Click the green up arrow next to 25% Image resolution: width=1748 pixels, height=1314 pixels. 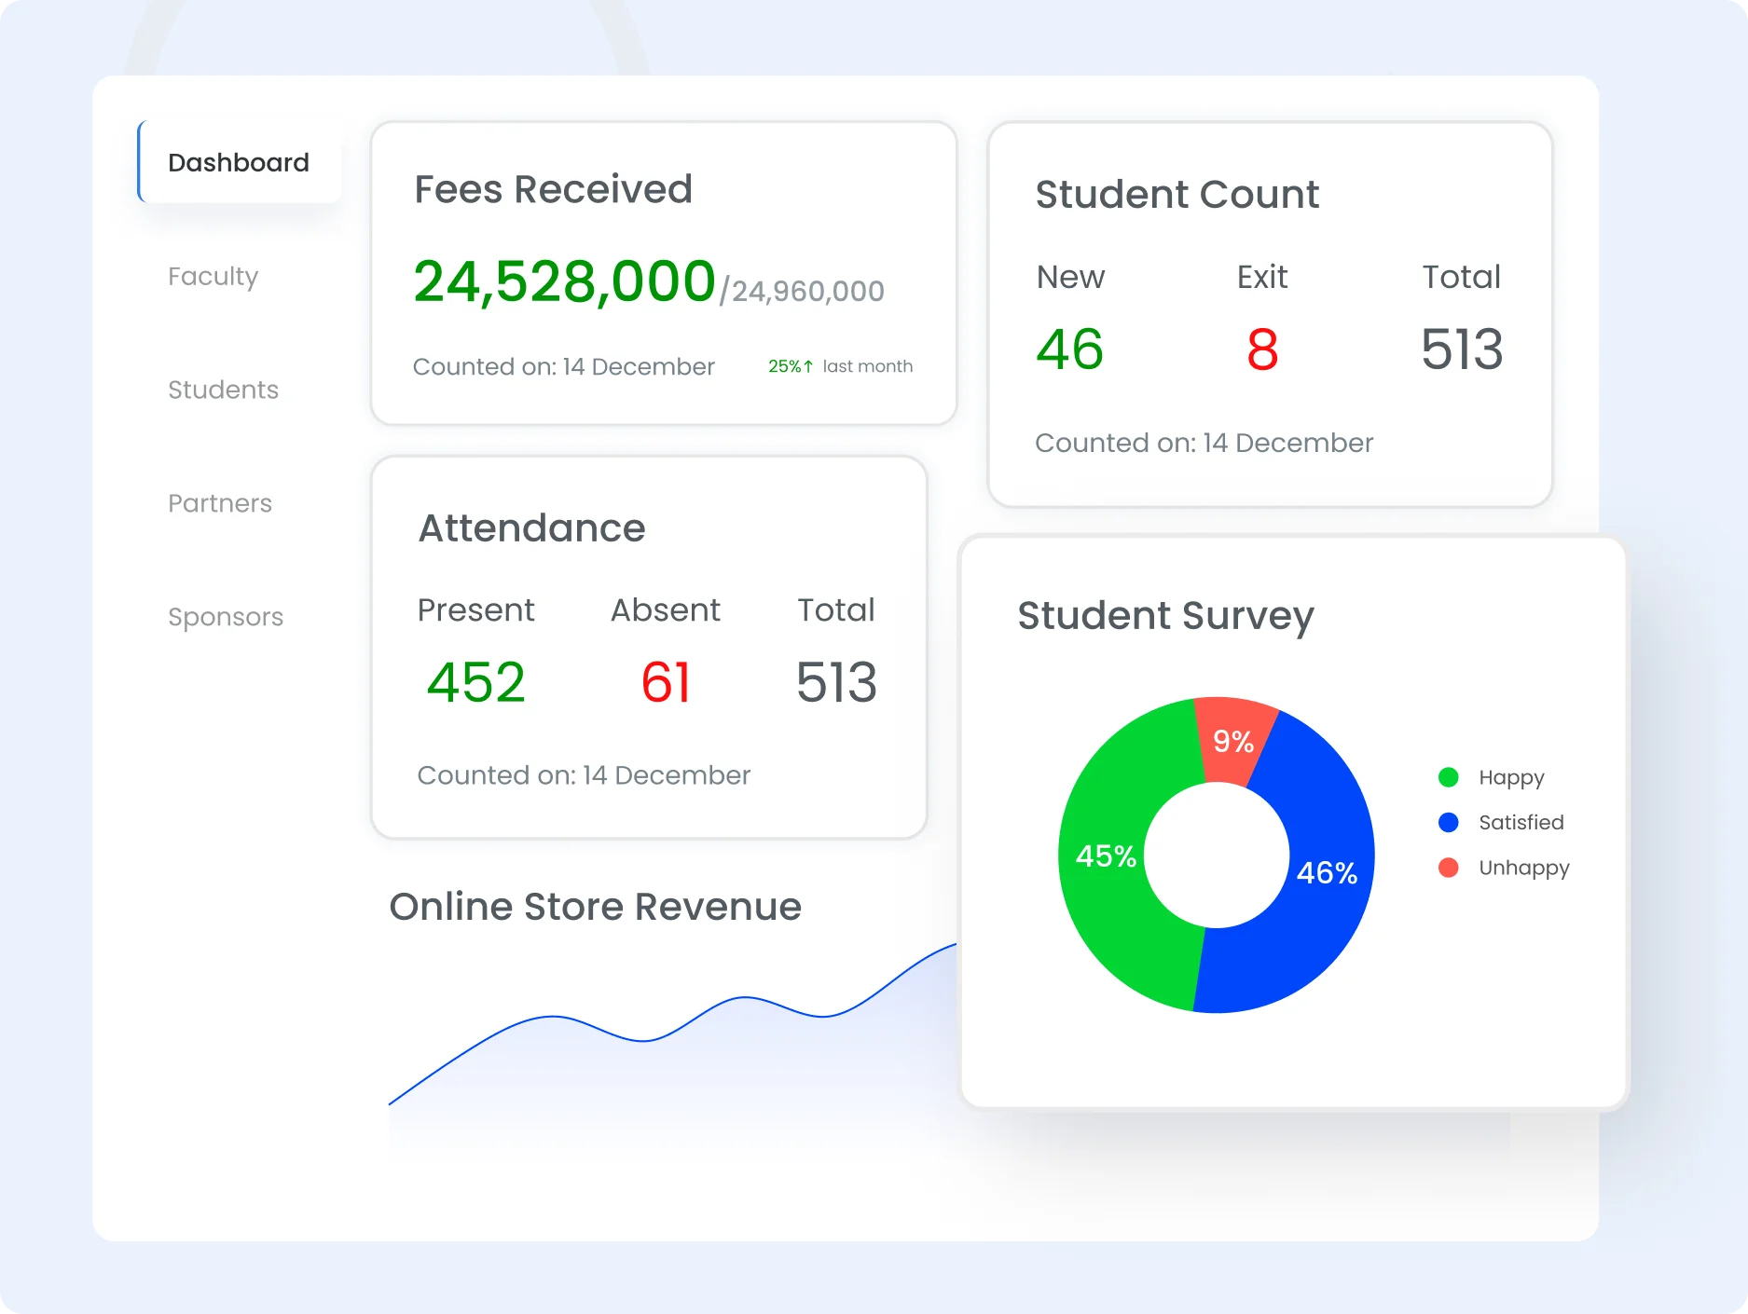[808, 366]
